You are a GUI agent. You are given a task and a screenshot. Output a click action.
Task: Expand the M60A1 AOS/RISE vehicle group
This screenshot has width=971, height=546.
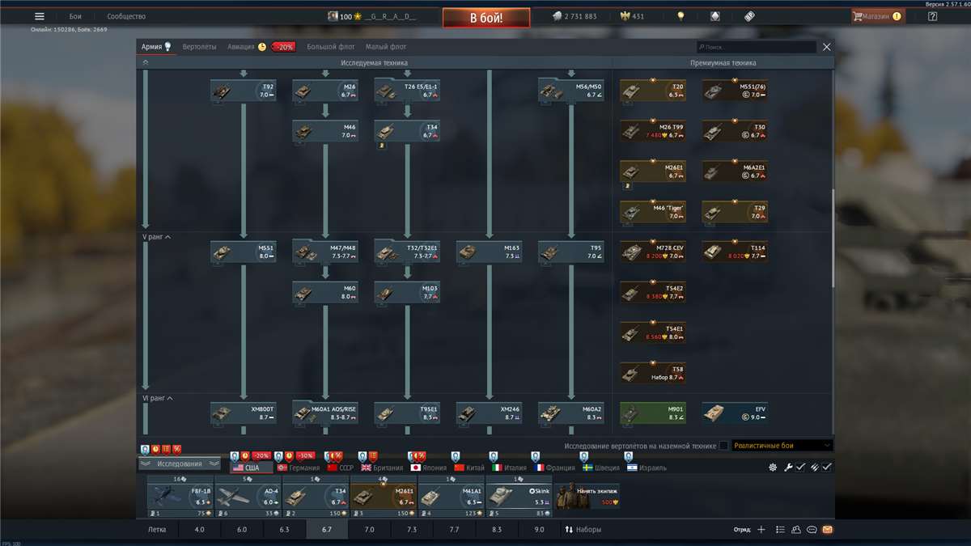coord(325,413)
